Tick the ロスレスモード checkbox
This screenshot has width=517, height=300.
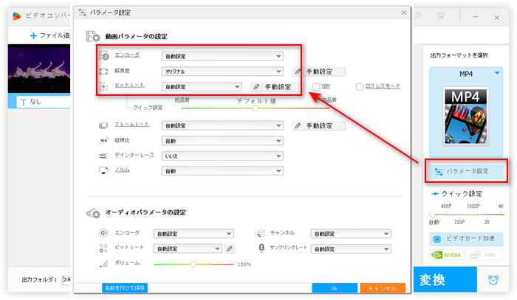pyautogui.click(x=360, y=86)
